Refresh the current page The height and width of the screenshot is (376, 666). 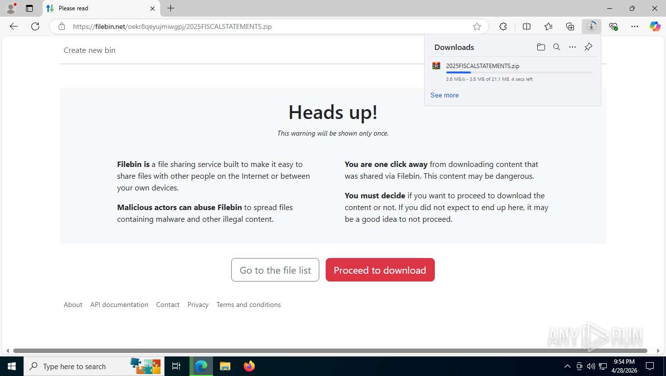(35, 26)
